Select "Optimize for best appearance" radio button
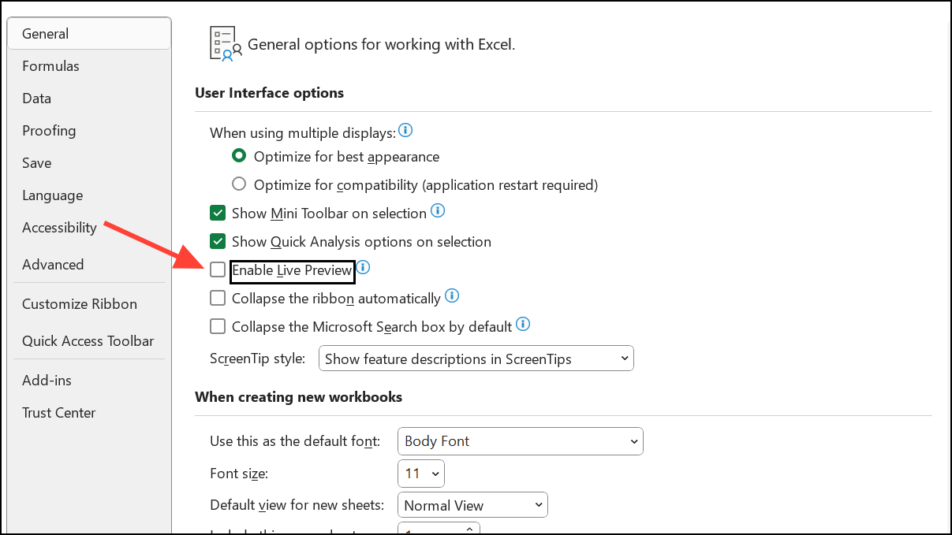This screenshot has height=535, width=952. 239,155
